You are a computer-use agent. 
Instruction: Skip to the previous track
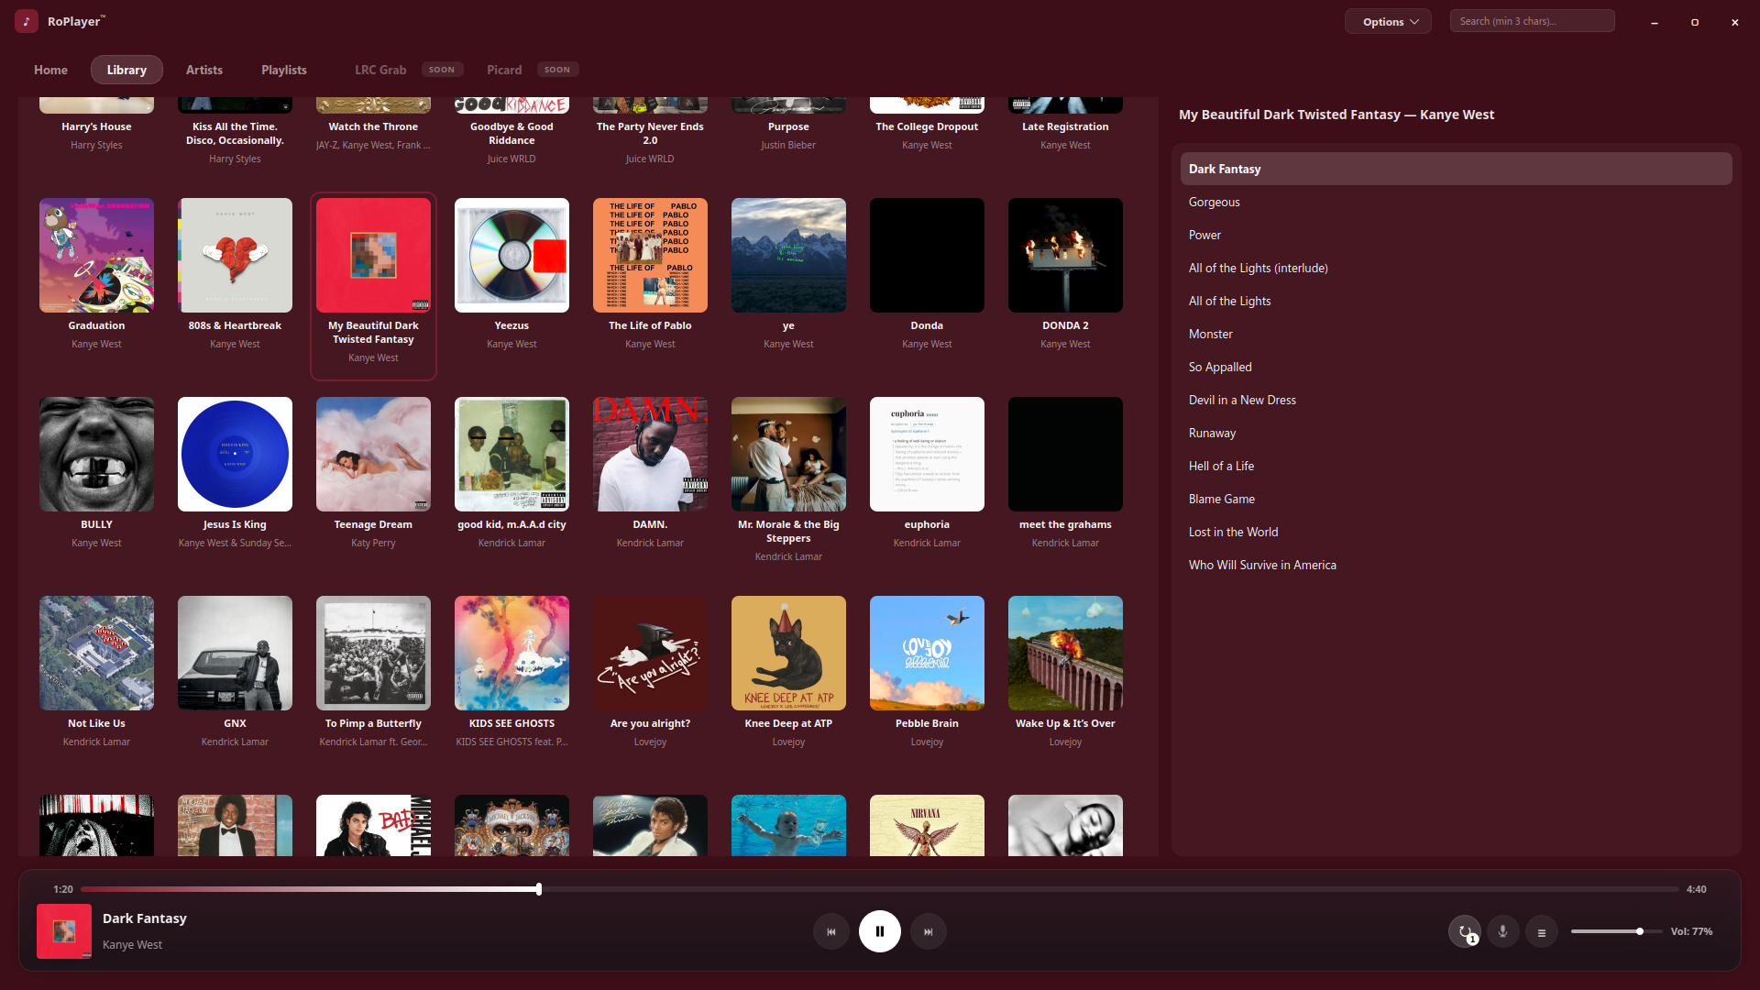tap(831, 931)
